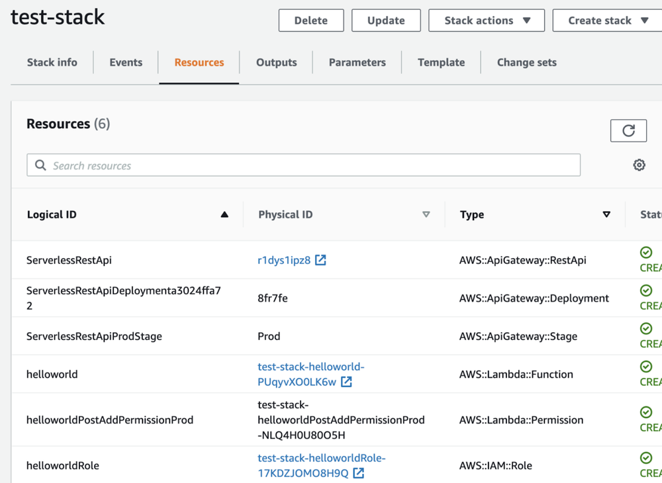This screenshot has width=662, height=483.
Task: Focus the Search resources field
Action: pos(304,165)
